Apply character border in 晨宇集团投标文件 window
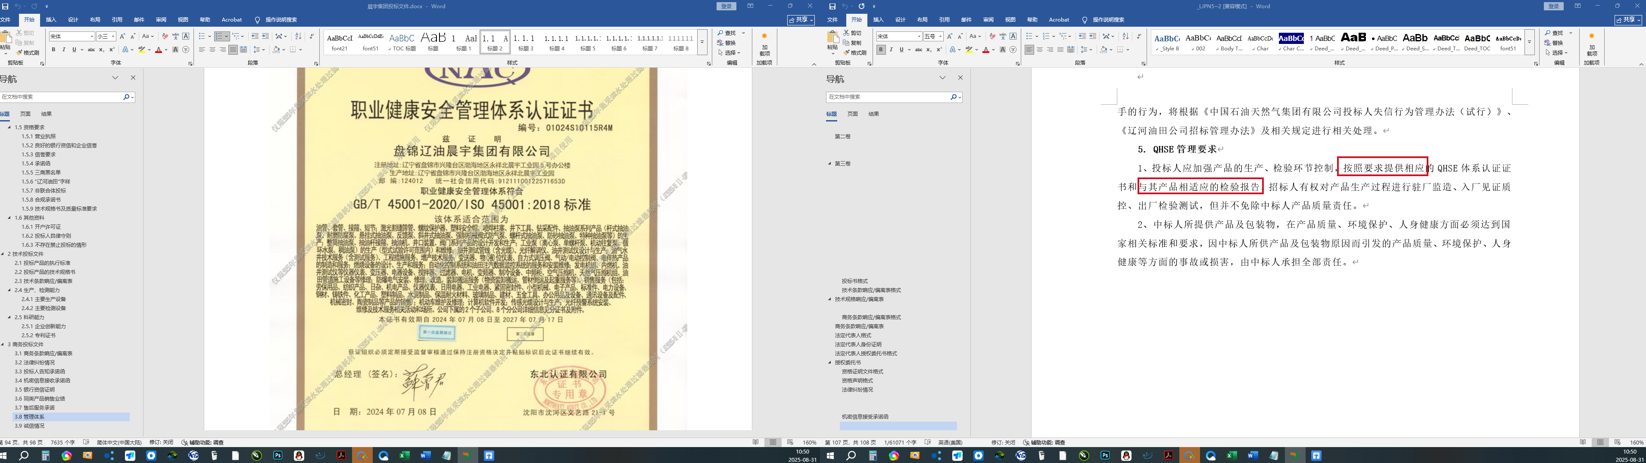Viewport: 1646px width, 463px height. [x=186, y=37]
